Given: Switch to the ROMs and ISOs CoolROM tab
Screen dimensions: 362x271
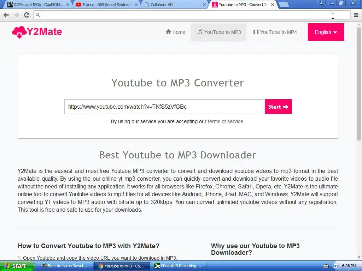Looking at the screenshot, I should [x=37, y=5].
